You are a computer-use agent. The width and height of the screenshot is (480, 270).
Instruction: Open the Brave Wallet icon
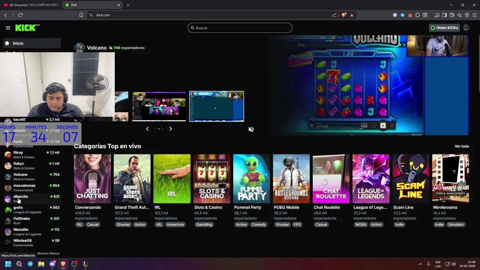pyautogui.click(x=452, y=15)
